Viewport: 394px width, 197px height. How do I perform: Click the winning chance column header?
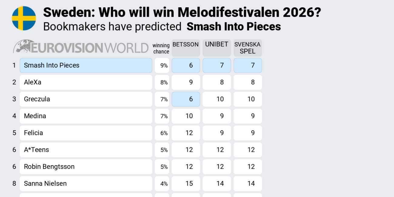161,48
